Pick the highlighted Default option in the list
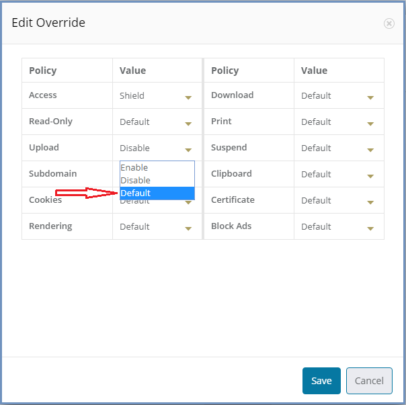Viewport: 406px width, 405px height. [x=157, y=193]
